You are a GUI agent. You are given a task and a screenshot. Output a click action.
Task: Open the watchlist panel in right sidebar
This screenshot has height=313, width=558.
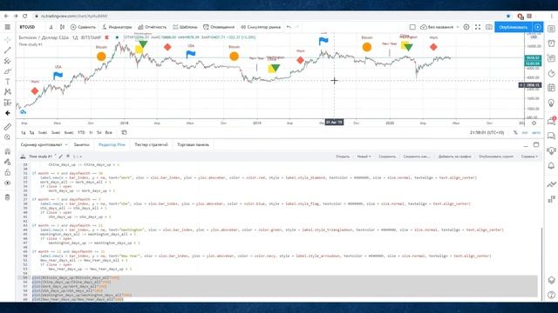coord(552,29)
